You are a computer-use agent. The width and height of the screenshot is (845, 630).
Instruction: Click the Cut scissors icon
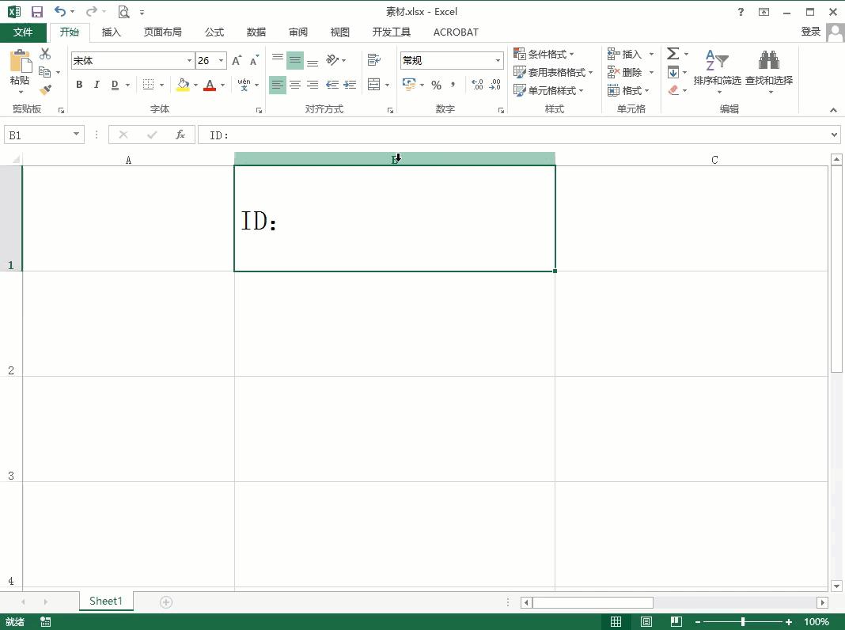45,54
